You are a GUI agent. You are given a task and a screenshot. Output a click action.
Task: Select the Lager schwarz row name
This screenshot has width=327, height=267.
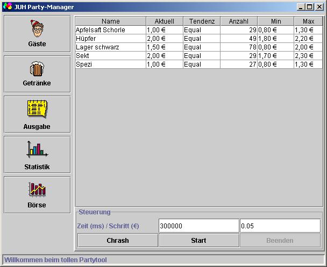tap(111, 47)
